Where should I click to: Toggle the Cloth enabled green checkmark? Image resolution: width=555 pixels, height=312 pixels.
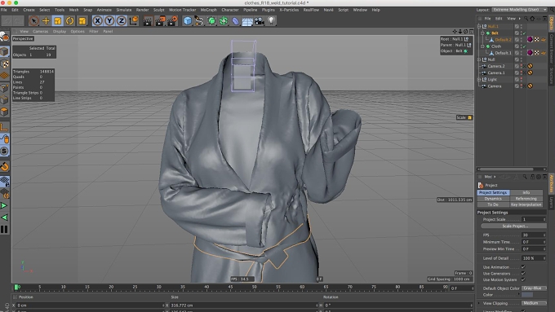coord(524,46)
